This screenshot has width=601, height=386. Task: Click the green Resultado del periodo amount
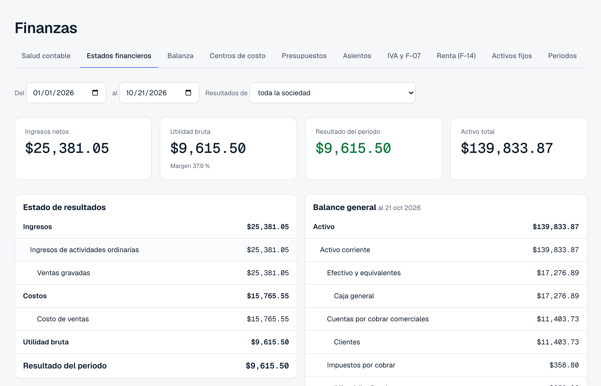(353, 148)
